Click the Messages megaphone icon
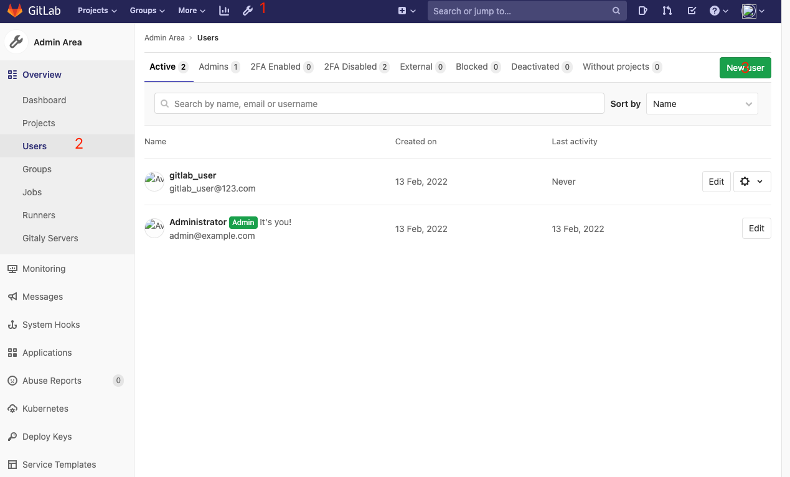Screen dimensions: 790x477 [12, 297]
